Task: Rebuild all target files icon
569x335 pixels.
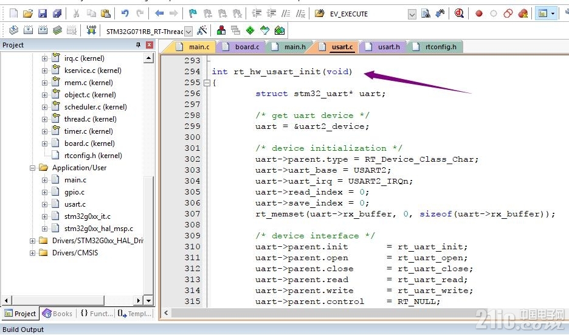Action: point(43,30)
